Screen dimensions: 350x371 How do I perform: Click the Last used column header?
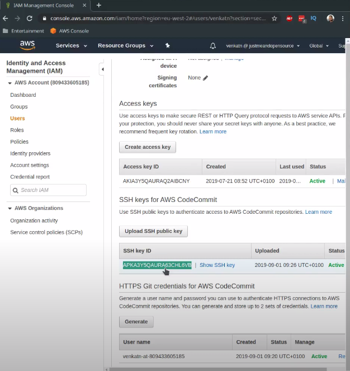pos(292,167)
